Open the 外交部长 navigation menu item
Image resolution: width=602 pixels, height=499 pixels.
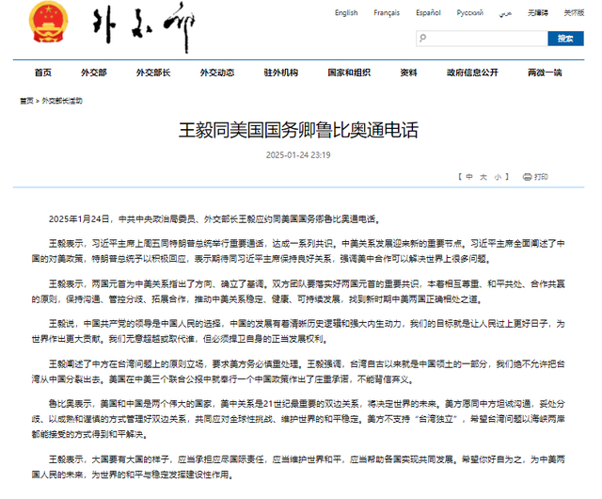tap(153, 72)
